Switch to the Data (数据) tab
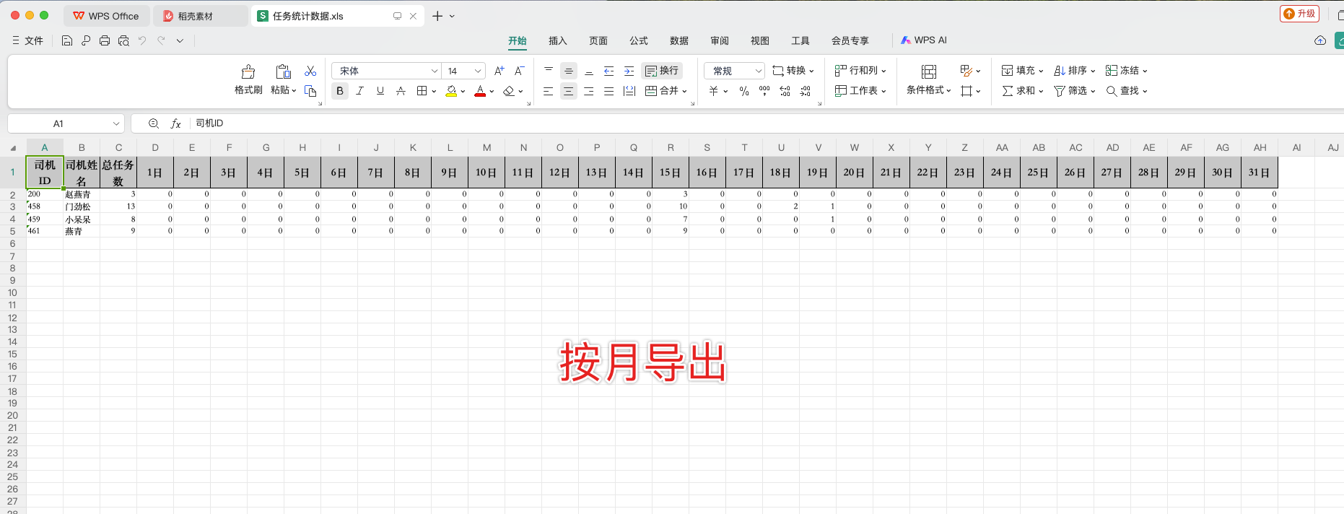This screenshot has width=1344, height=514. pos(679,40)
